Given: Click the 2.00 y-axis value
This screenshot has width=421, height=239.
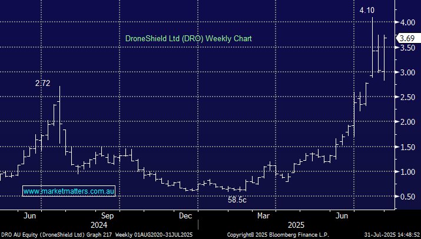Looking at the screenshot, I should [407, 122].
